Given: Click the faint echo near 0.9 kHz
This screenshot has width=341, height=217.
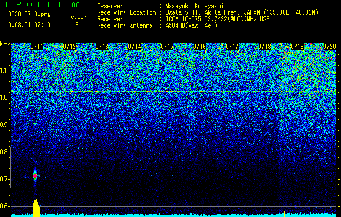Looking at the screenshot, I should [36, 124].
